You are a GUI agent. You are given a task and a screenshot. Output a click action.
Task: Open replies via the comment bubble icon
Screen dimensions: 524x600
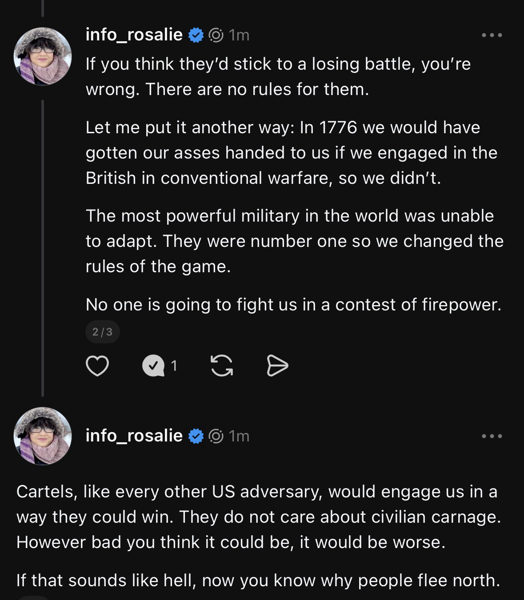click(153, 366)
